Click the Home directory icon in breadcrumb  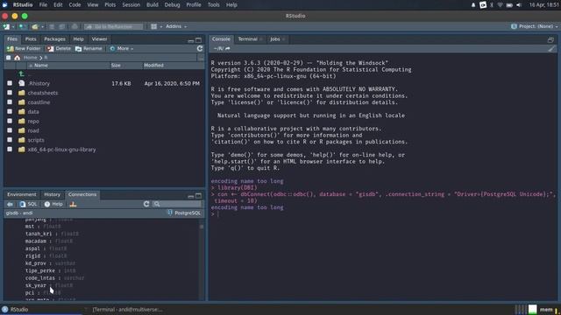coord(17,58)
